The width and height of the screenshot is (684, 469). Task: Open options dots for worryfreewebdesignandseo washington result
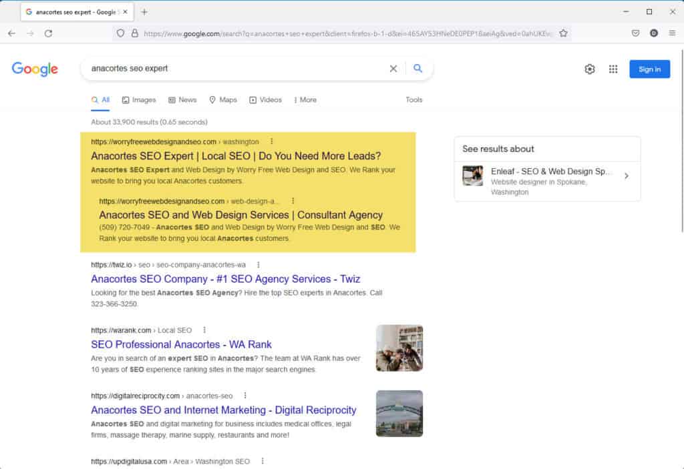click(x=271, y=141)
